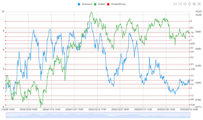Image resolution: width=203 pixels, height=120 pixels.
Task: Activate the vertical brush selection tool
Action: (189, 4)
